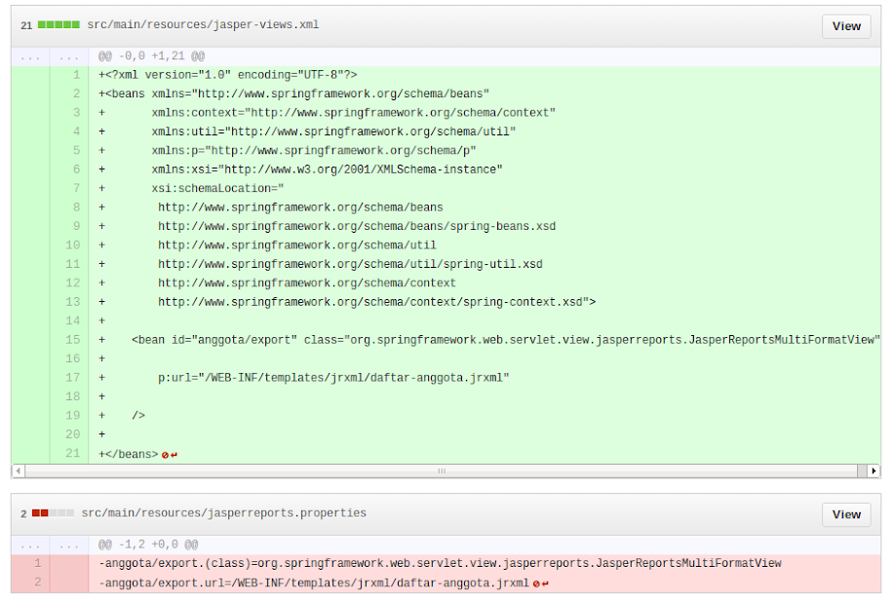Click deleted line anggota/export.url
893x601 pixels.
314,583
